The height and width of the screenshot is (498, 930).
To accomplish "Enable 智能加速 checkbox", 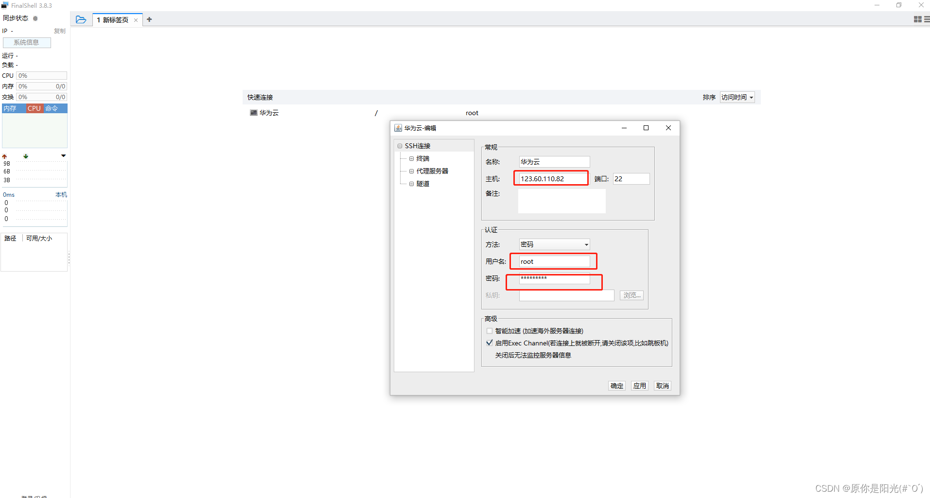I will coord(490,331).
